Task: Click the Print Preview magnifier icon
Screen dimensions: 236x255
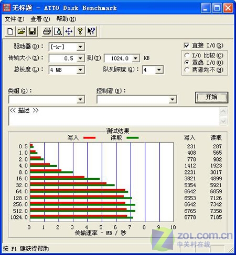Action: pyautogui.click(x=58, y=31)
